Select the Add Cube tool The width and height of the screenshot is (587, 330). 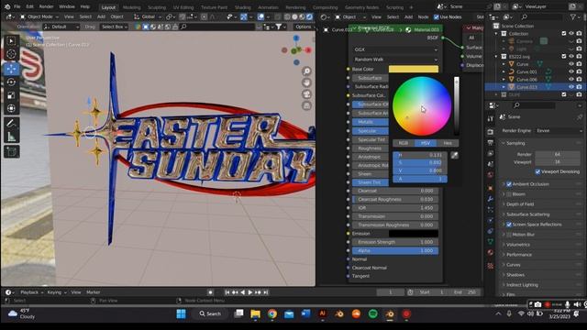click(x=11, y=151)
